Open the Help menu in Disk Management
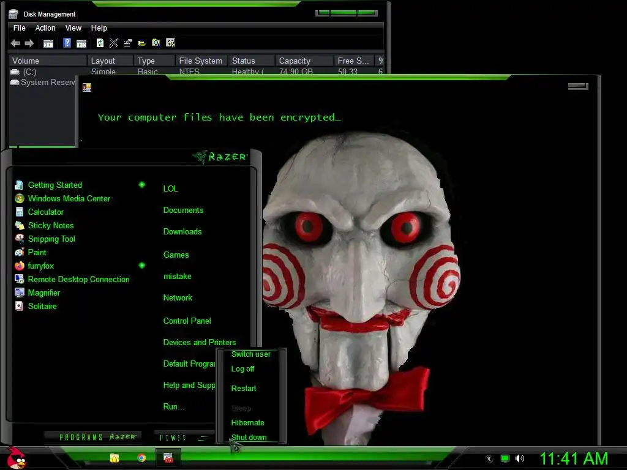This screenshot has width=627, height=470. point(99,28)
